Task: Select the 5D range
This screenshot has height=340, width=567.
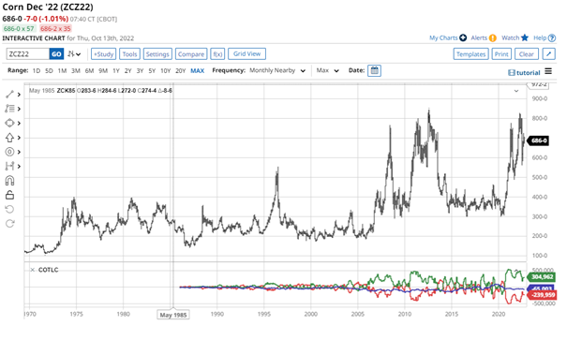Action: (x=49, y=71)
